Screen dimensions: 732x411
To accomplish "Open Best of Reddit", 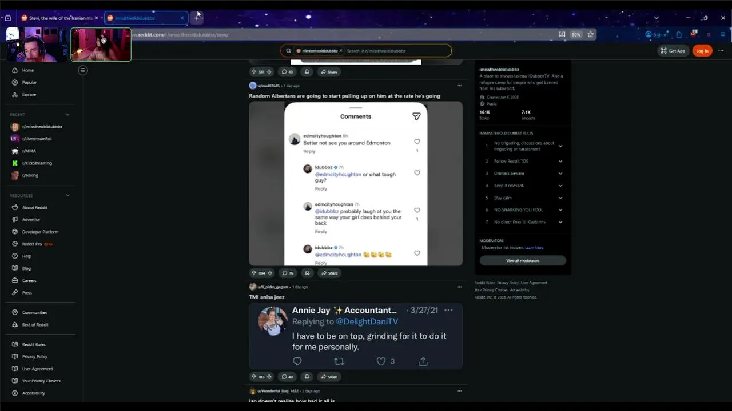I will tap(35, 325).
